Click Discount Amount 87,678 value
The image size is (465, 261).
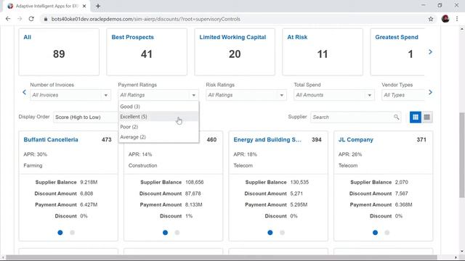(x=193, y=194)
